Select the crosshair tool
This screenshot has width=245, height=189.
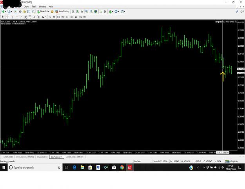7,17
